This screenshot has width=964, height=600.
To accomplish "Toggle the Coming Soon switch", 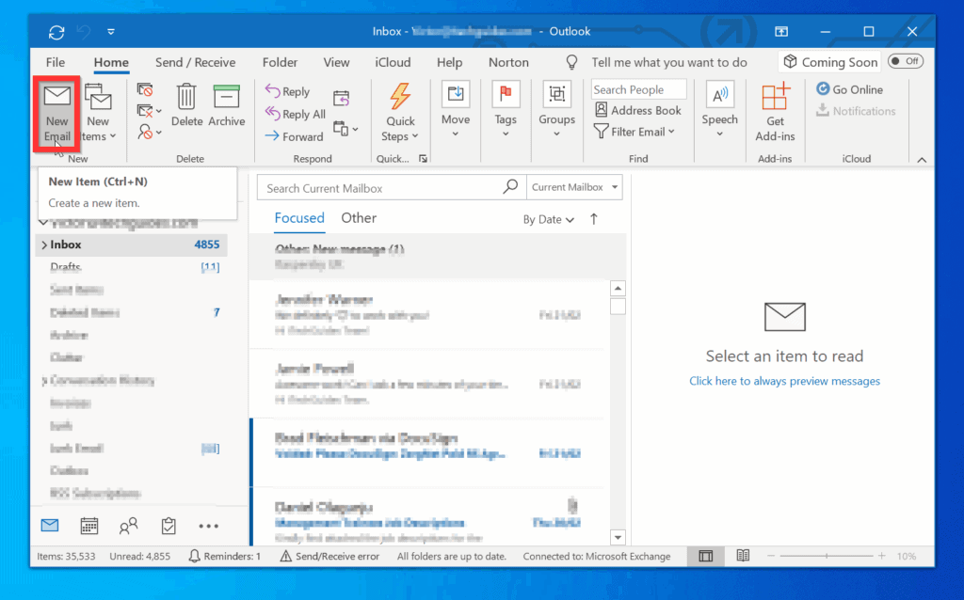I will 905,61.
